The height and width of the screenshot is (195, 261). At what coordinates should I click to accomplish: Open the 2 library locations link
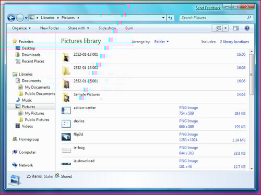coord(234,42)
